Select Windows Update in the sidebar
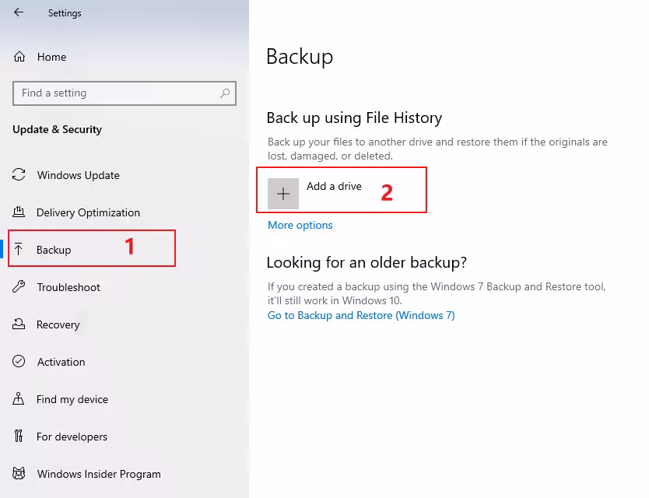The width and height of the screenshot is (649, 498). coord(79,175)
